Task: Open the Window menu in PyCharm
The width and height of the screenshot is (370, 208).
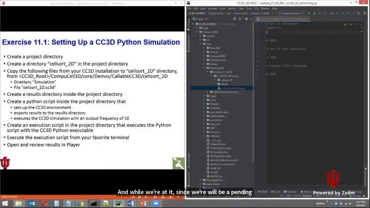Action: coord(265,9)
